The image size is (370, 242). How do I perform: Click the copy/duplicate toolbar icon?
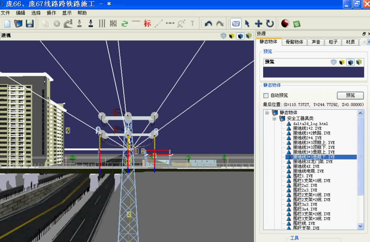[45, 23]
